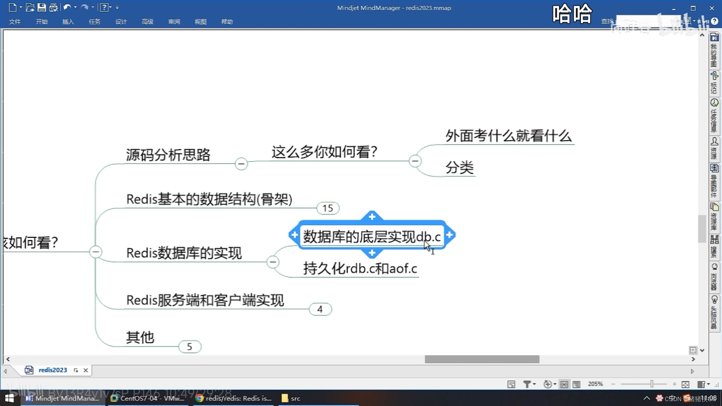722x406 pixels.
Task: Click the print preview icon
Action: 53,7
